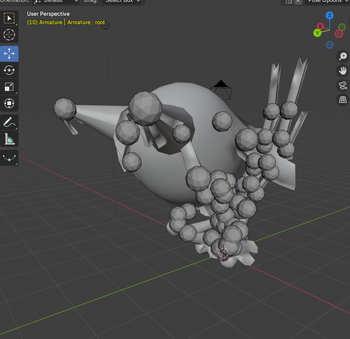The width and height of the screenshot is (350, 339).
Task: Click the '(10) Armature | Armature : root' text
Action: pyautogui.click(x=66, y=22)
